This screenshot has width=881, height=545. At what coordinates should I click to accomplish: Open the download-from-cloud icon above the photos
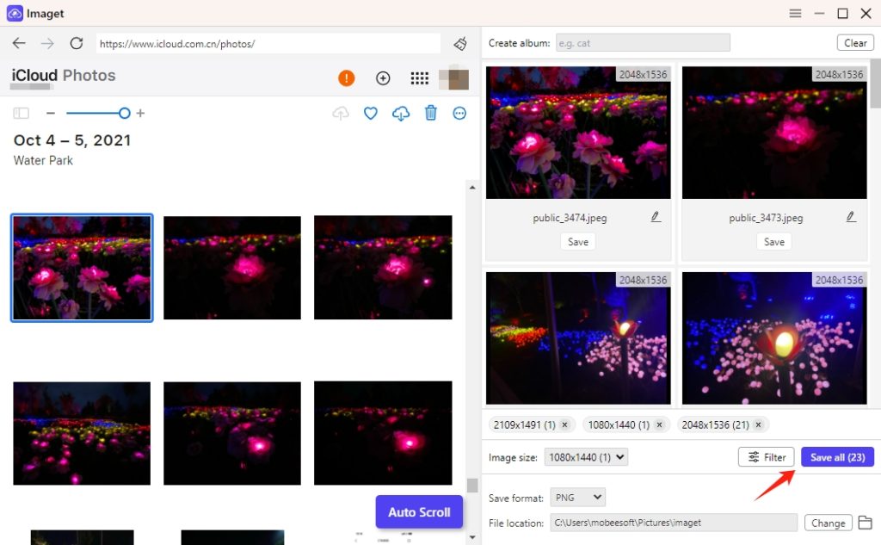click(x=400, y=113)
